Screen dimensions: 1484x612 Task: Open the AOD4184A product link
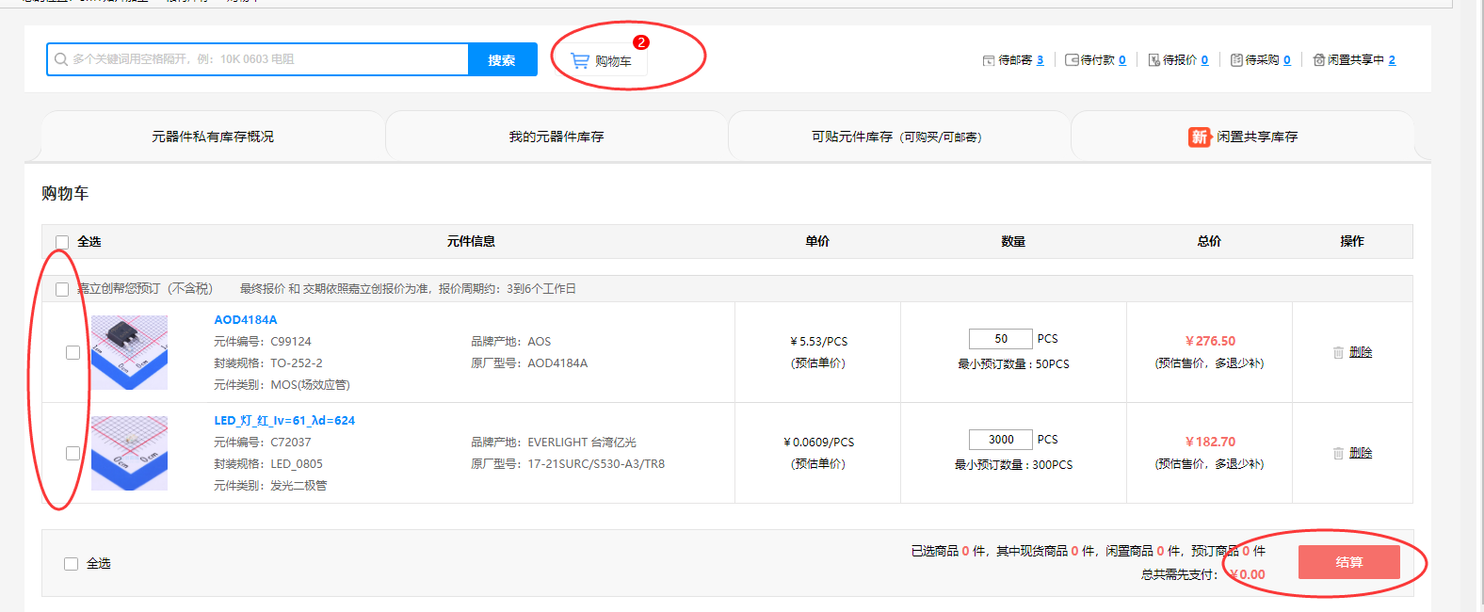[245, 320]
